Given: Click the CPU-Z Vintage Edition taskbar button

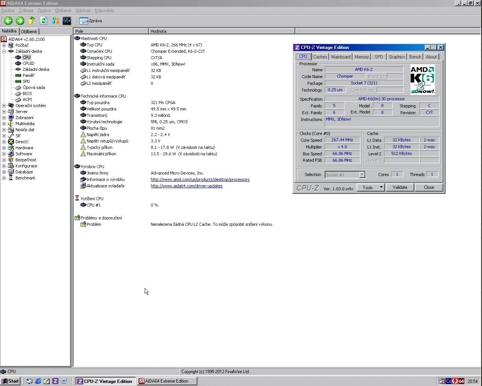Looking at the screenshot, I should coord(105,381).
